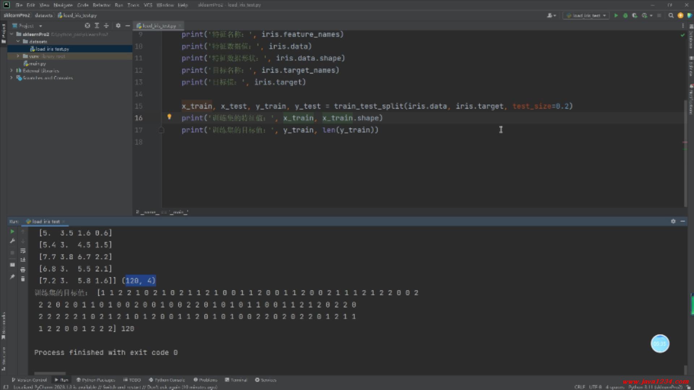694x390 pixels.
Task: Switch to load_iris_test.py editor tab
Action: pos(159,26)
